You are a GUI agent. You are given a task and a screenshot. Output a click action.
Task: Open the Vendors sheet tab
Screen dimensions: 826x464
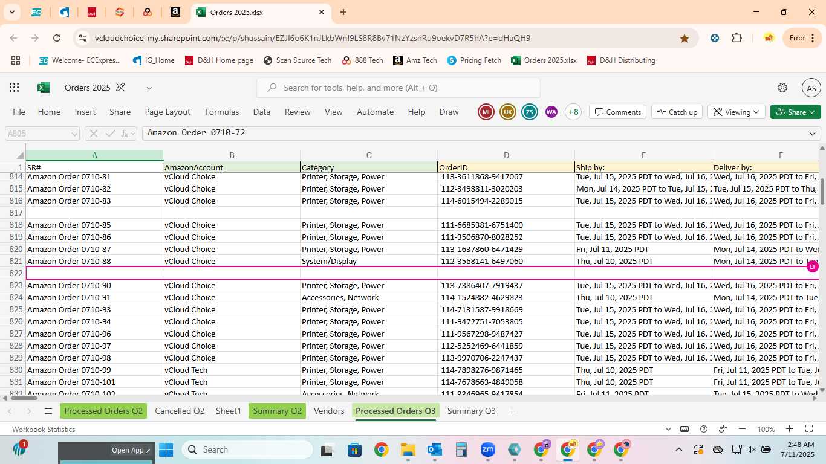click(x=329, y=411)
